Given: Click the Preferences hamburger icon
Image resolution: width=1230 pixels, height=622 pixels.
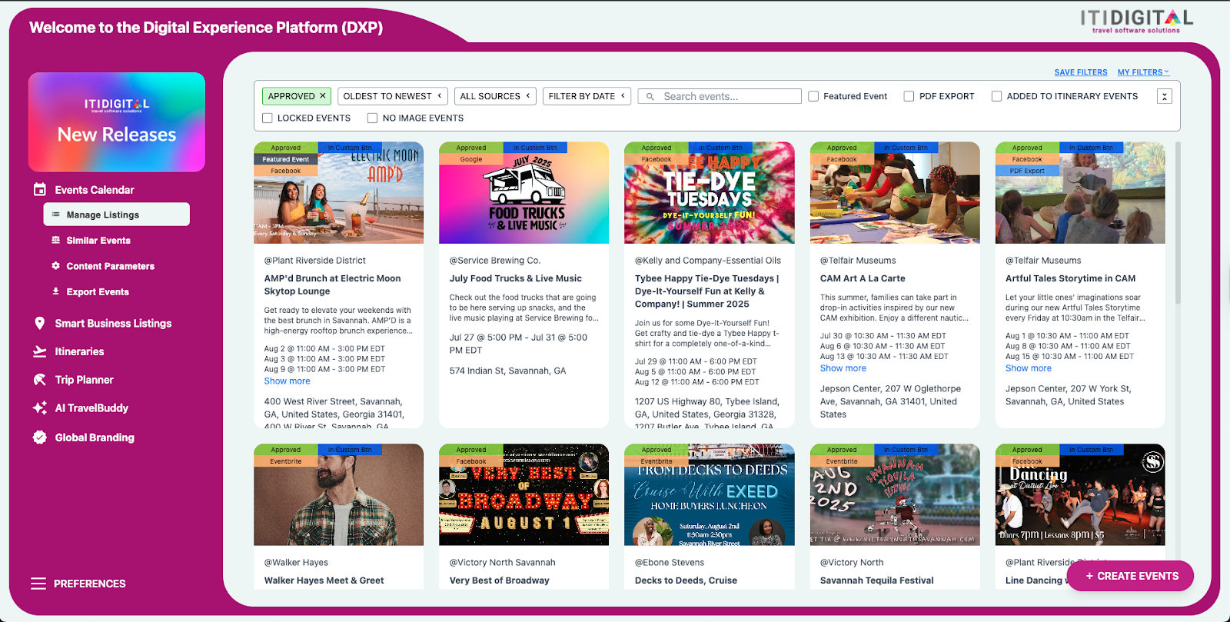Looking at the screenshot, I should (x=38, y=584).
